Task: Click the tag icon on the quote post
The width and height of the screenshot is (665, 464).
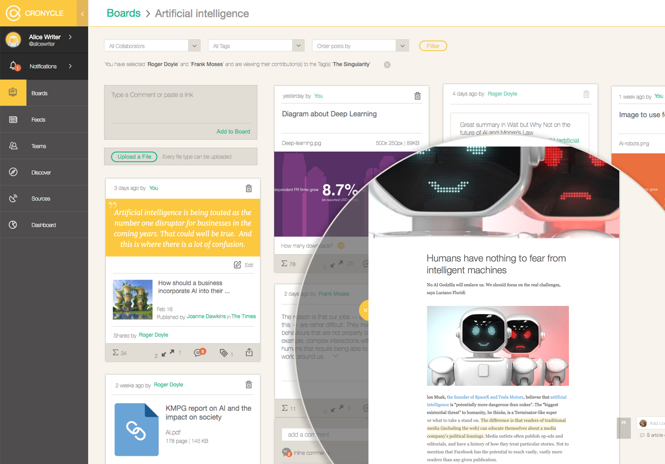Action: click(224, 353)
